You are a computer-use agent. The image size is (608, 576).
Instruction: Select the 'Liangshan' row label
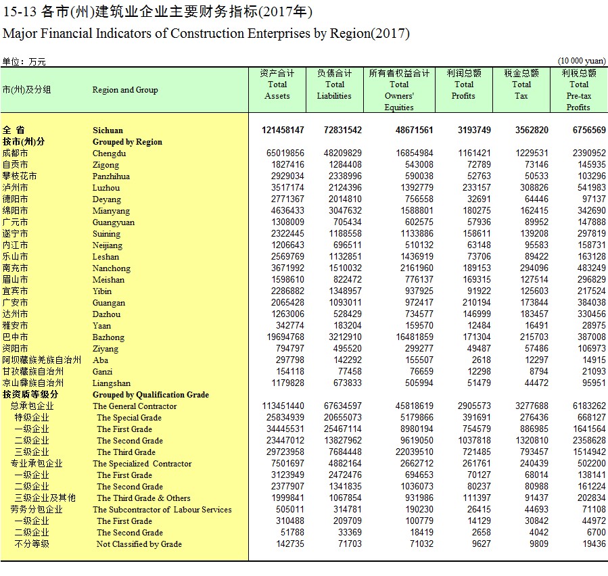click(112, 383)
